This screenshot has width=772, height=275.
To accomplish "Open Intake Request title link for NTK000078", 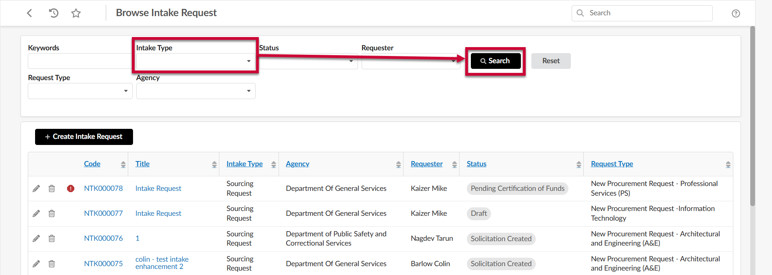I will [158, 188].
